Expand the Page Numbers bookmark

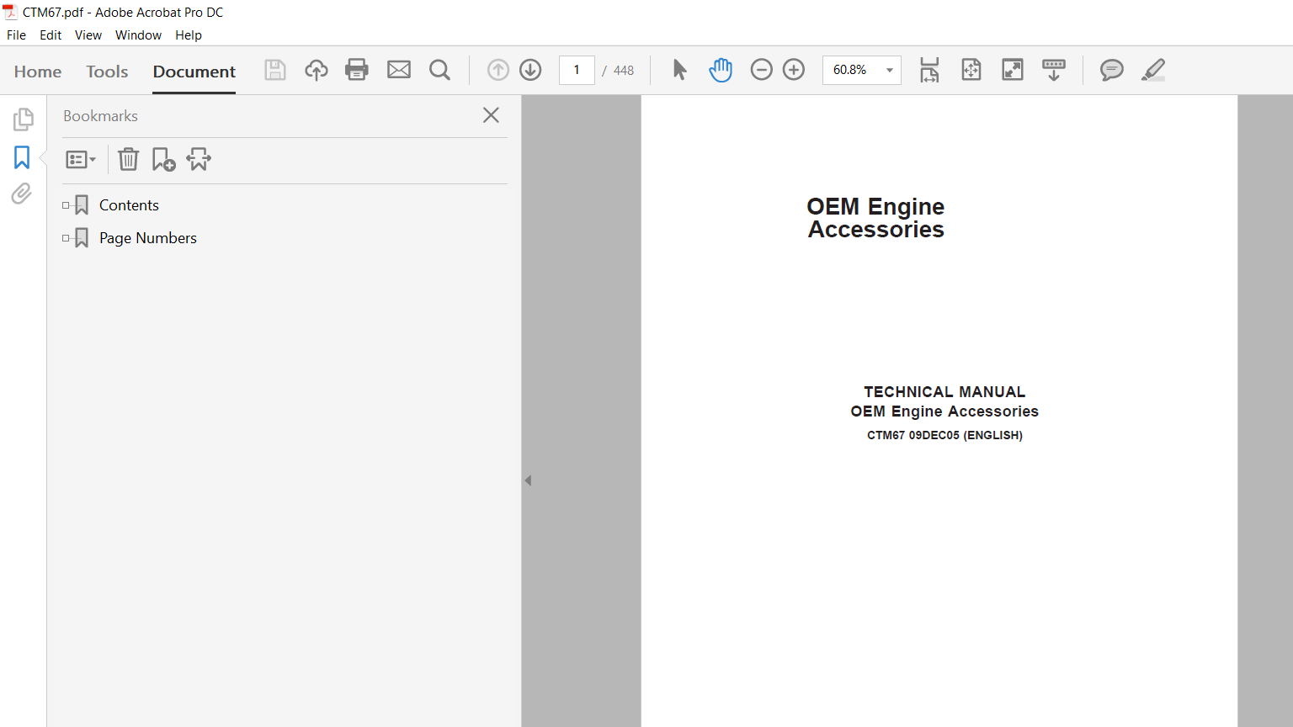tap(66, 238)
